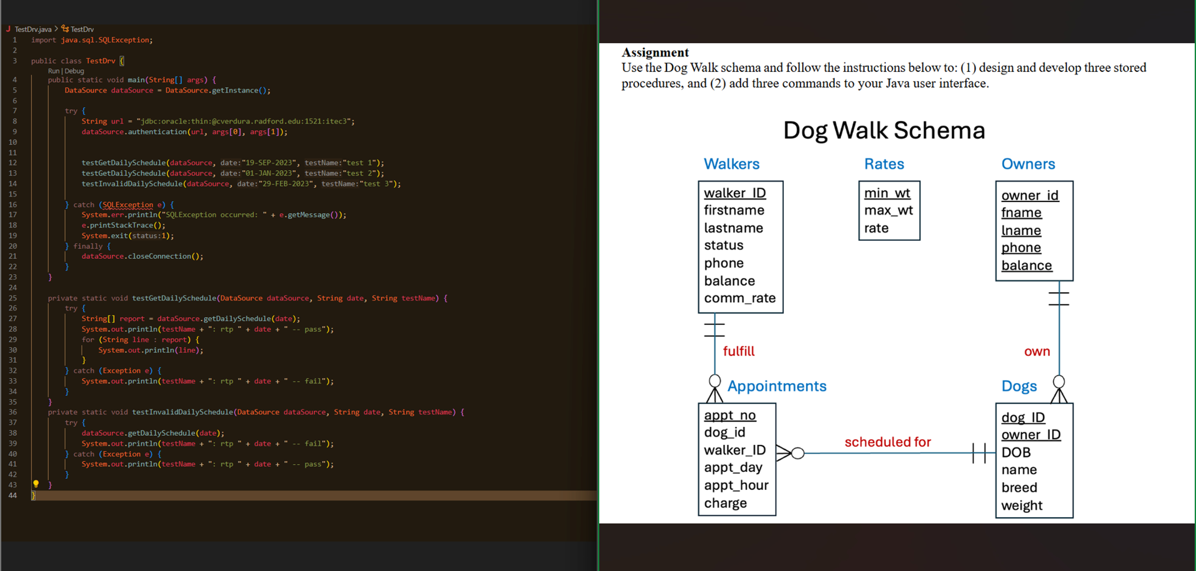Click the Run CodeLens link
Viewport: 1196px width, 571px height.
click(54, 71)
